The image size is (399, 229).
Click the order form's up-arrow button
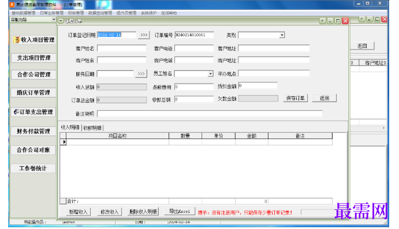pos(322,21)
